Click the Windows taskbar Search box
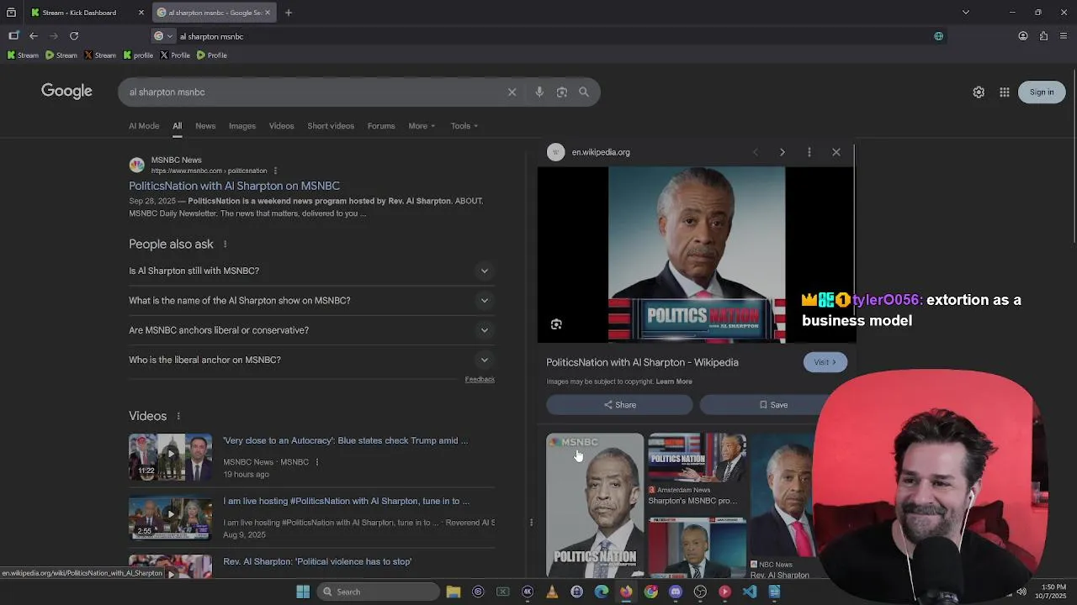 click(x=378, y=592)
